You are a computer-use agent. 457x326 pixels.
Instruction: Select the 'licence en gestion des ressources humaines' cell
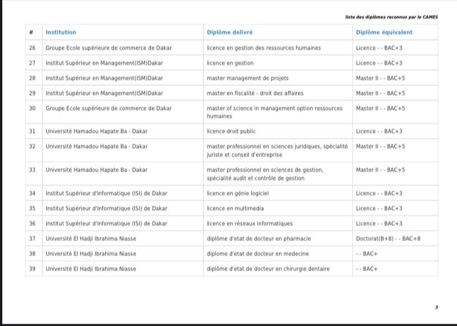263,48
